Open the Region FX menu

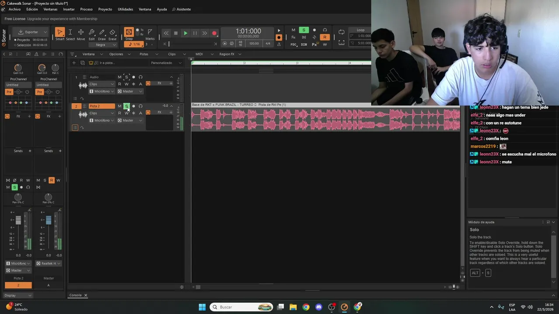(x=230, y=54)
